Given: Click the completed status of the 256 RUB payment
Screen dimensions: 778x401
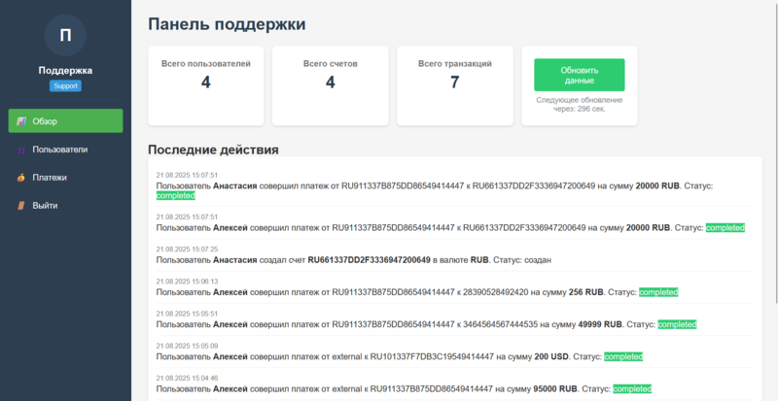Looking at the screenshot, I should tap(658, 292).
